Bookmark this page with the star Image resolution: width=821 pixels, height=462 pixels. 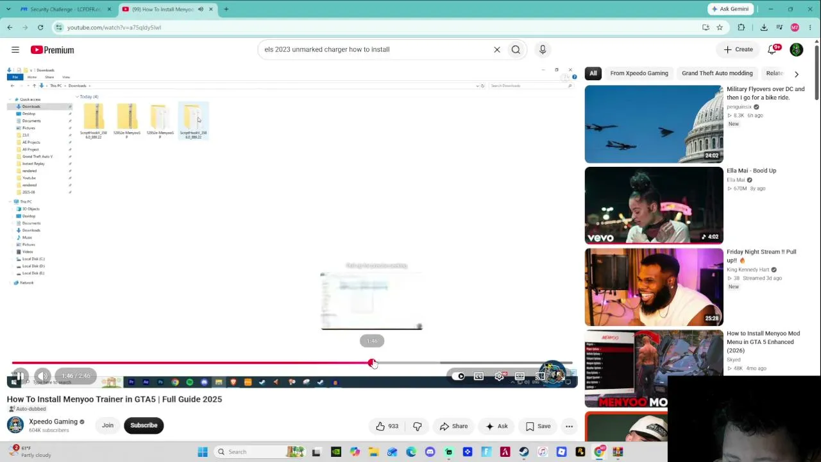tap(720, 28)
